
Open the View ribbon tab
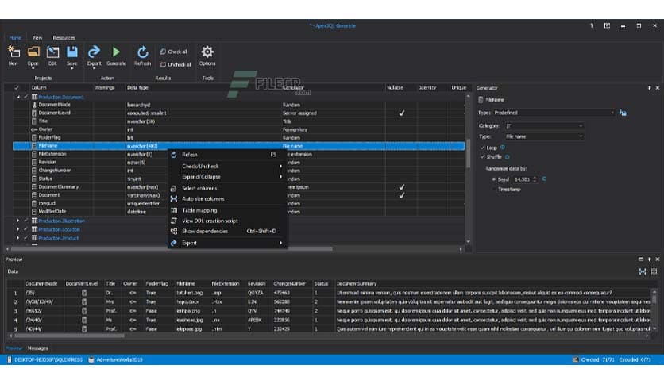[x=37, y=37]
